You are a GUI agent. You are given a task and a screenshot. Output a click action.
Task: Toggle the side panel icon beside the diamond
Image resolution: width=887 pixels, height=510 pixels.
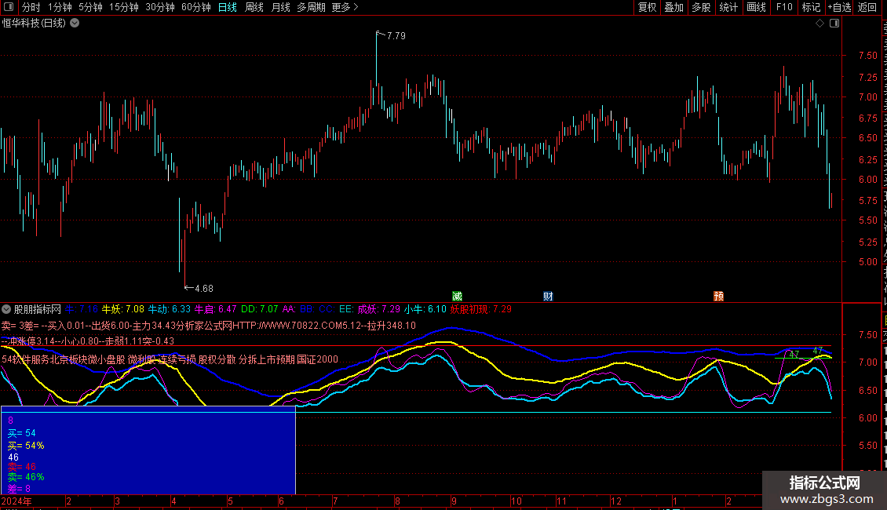click(x=834, y=24)
